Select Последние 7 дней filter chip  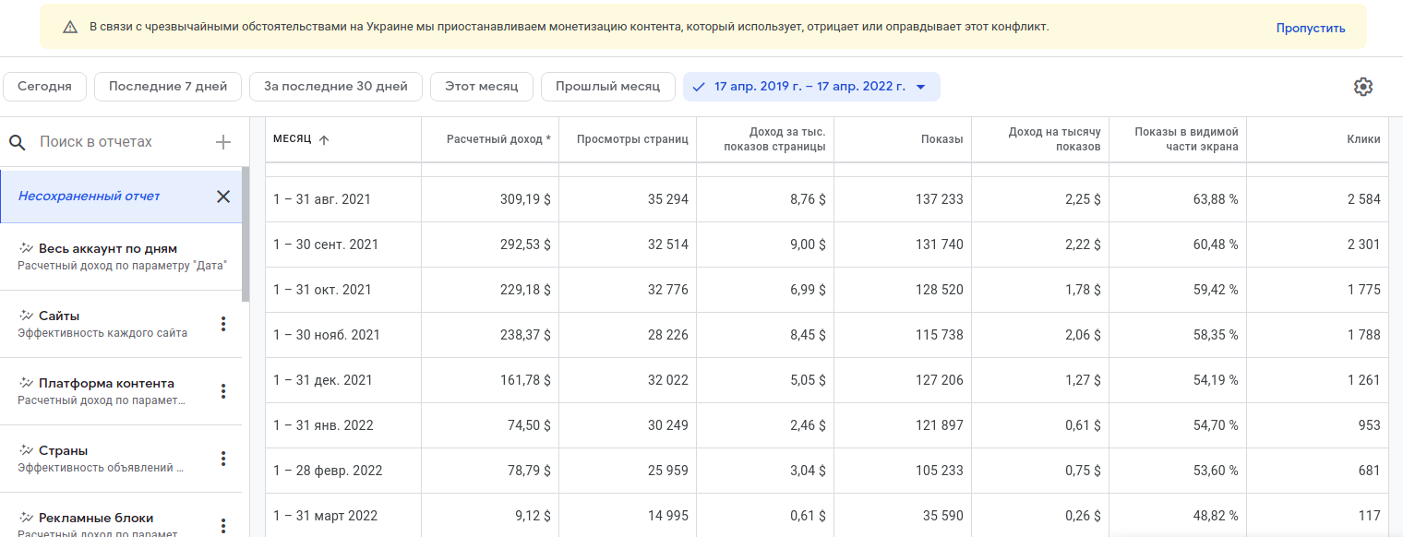pos(168,87)
